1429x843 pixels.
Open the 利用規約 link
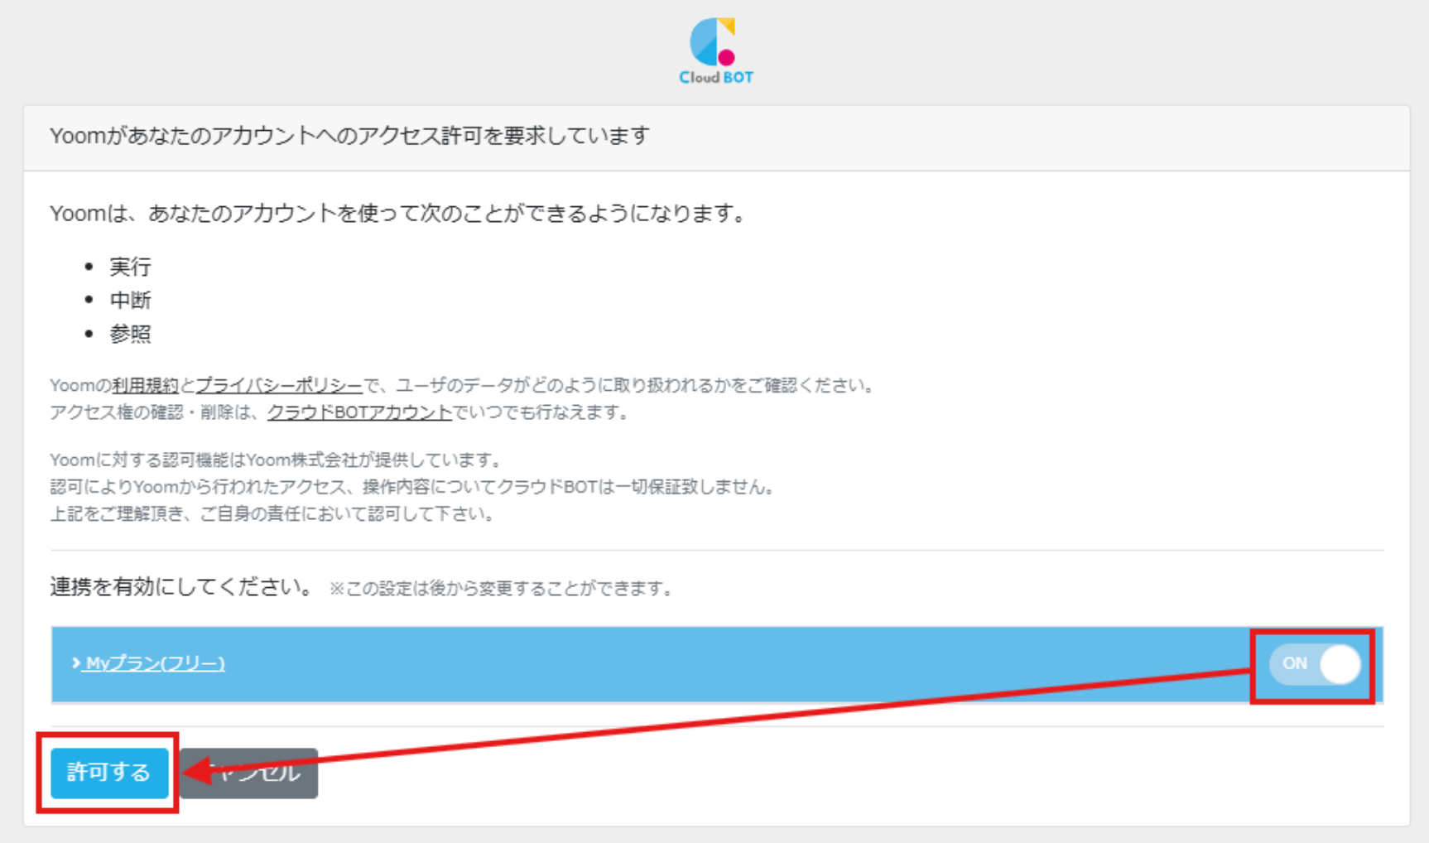[x=145, y=386]
